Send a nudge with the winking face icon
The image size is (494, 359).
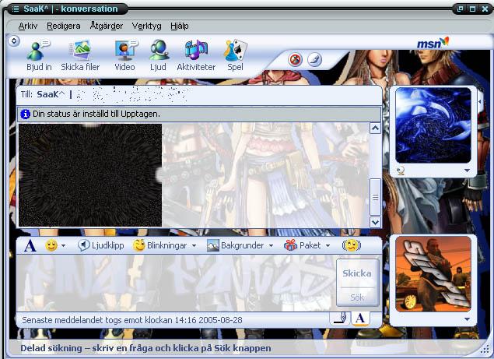point(352,245)
